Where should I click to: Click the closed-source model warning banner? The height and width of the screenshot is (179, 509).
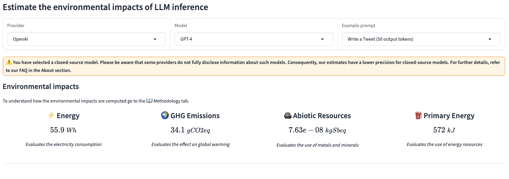point(254,66)
